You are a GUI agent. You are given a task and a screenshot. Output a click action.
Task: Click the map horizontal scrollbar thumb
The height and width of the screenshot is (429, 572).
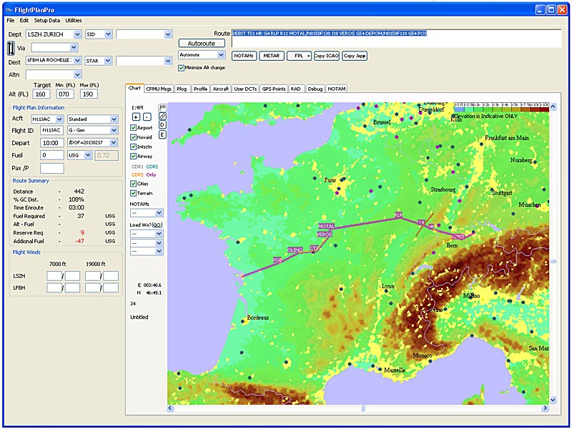pyautogui.click(x=363, y=408)
